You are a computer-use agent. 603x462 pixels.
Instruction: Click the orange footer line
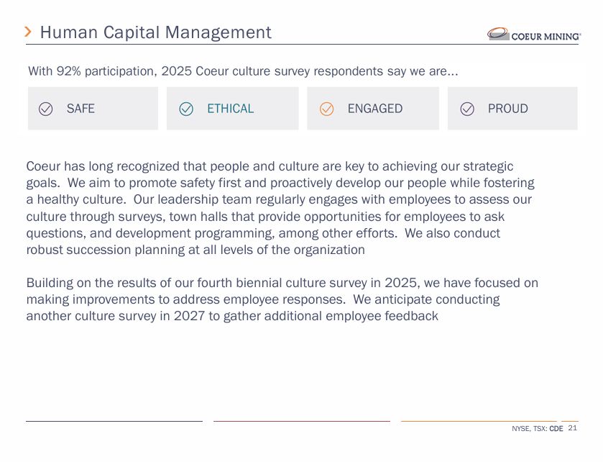(489, 421)
